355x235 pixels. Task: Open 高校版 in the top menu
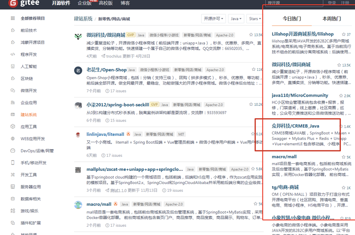coord(106,3)
